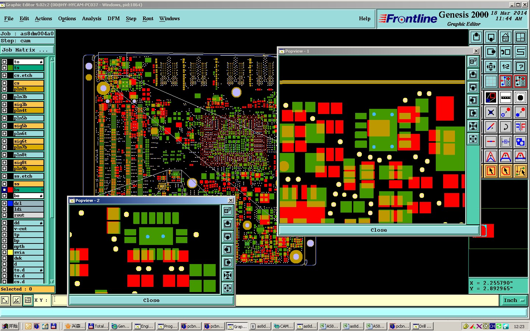Click the X Y coordinate input field

point(60,300)
